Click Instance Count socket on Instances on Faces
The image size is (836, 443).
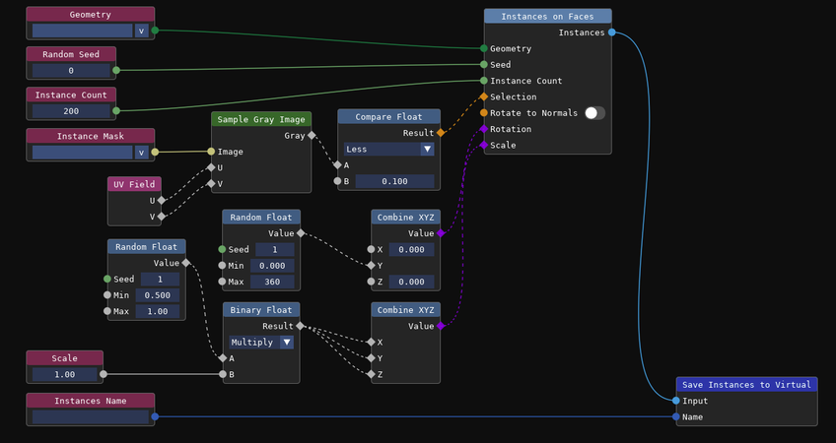(x=484, y=81)
